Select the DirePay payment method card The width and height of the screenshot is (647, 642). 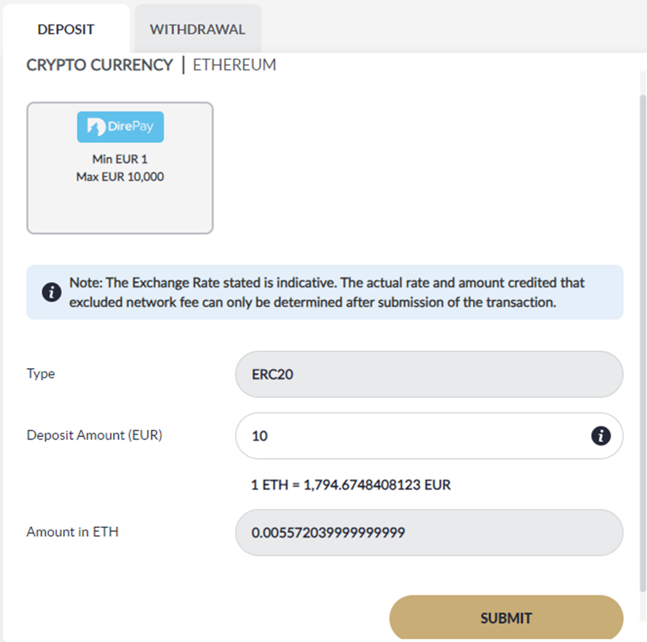[120, 168]
